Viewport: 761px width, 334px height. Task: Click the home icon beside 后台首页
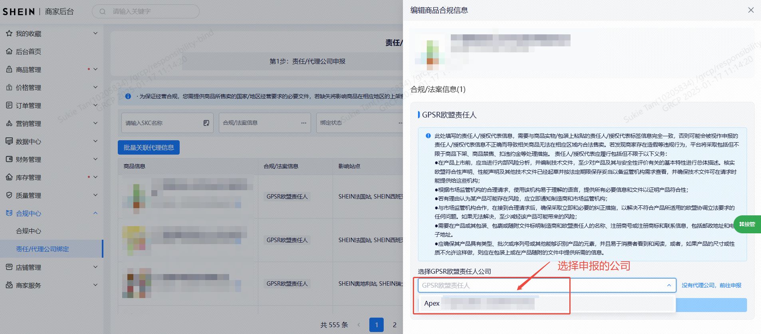coord(9,52)
